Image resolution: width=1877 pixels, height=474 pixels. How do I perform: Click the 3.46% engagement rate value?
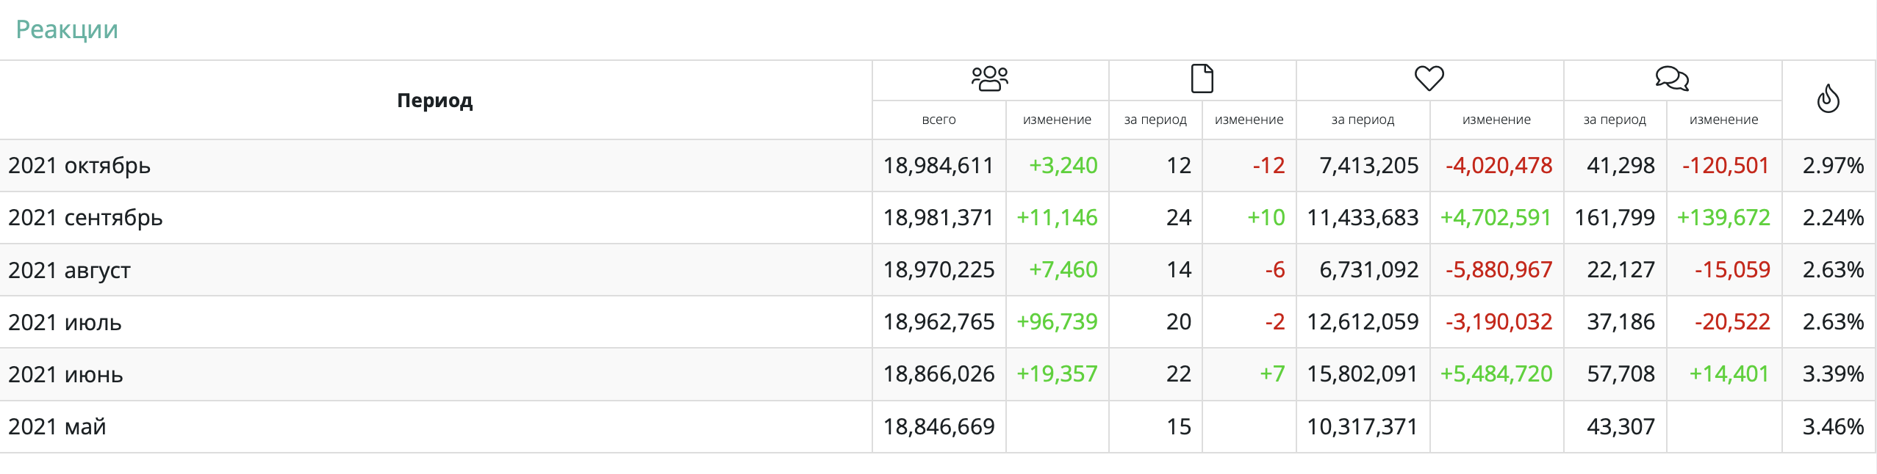tap(1832, 426)
